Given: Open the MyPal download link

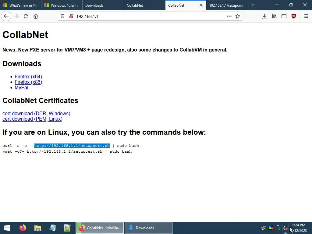Looking at the screenshot, I should tap(21, 88).
